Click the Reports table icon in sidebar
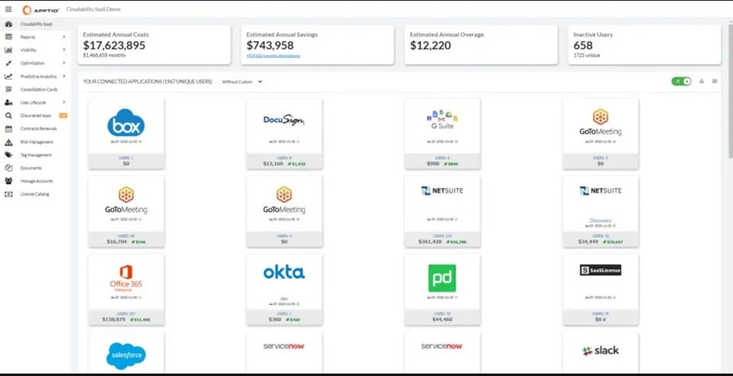Image resolution: width=733 pixels, height=376 pixels. point(8,37)
